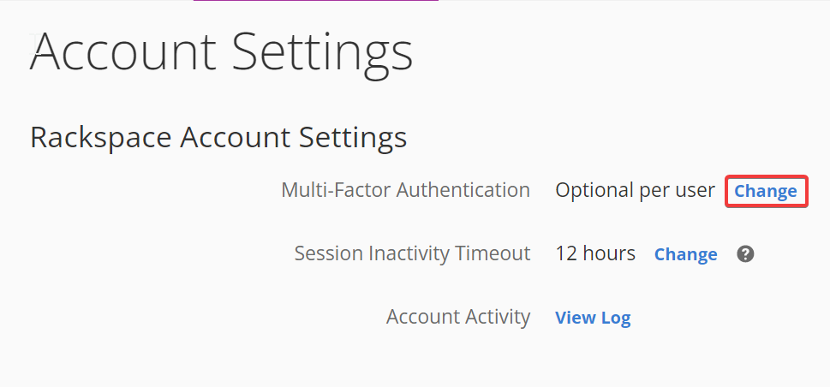Change the Multi-Factor Authentication setting
The height and width of the screenshot is (387, 830).
click(x=766, y=191)
